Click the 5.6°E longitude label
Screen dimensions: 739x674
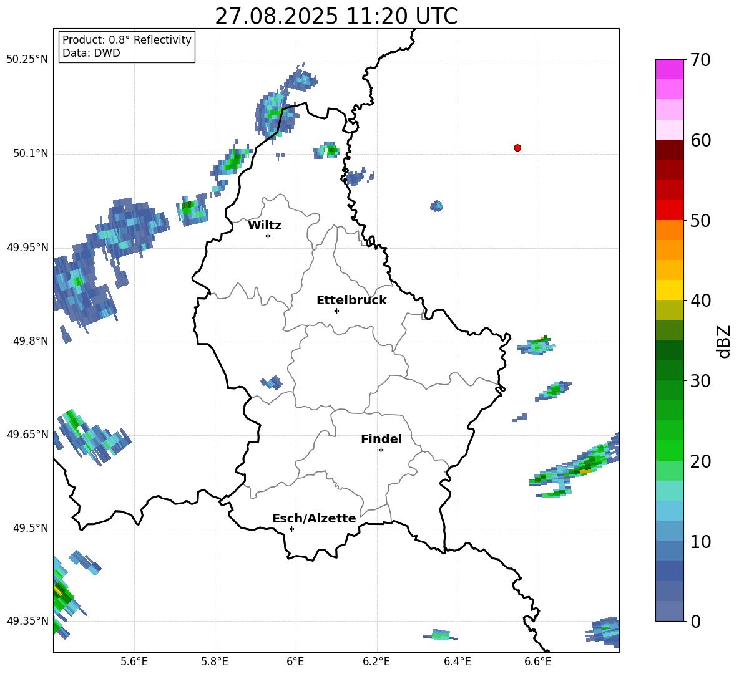coord(134,662)
